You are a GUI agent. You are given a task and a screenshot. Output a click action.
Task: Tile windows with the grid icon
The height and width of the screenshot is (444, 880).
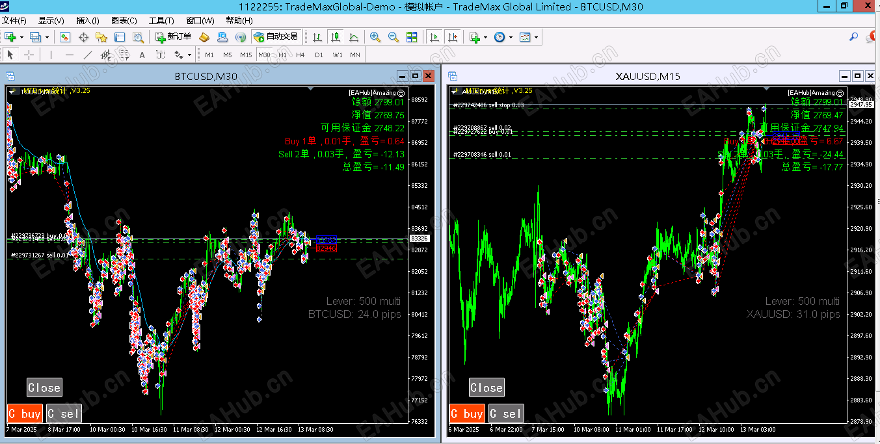tap(412, 37)
